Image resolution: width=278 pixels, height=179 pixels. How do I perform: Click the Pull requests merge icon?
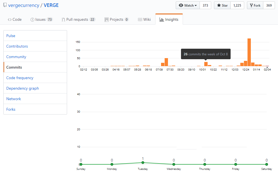(63, 20)
